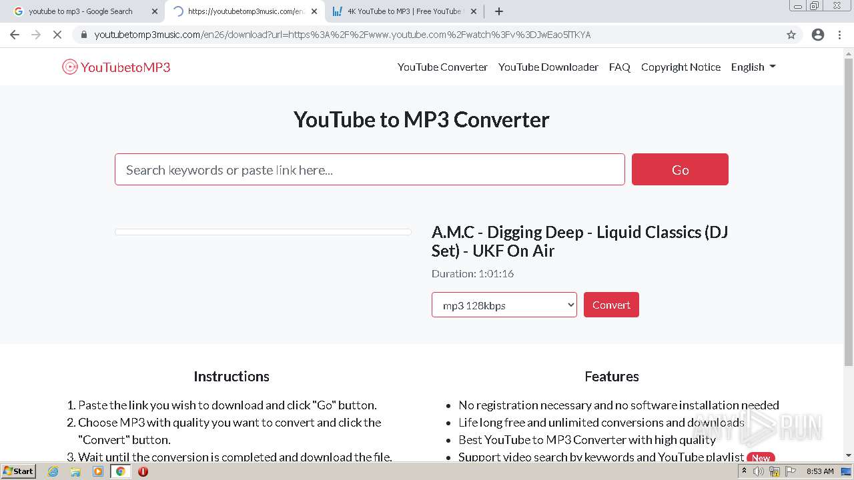The image size is (854, 480).
Task: Close the Google Search tab
Action: (x=155, y=11)
